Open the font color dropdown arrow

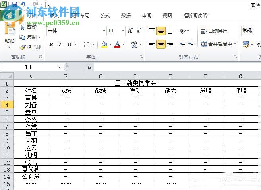click(123, 44)
